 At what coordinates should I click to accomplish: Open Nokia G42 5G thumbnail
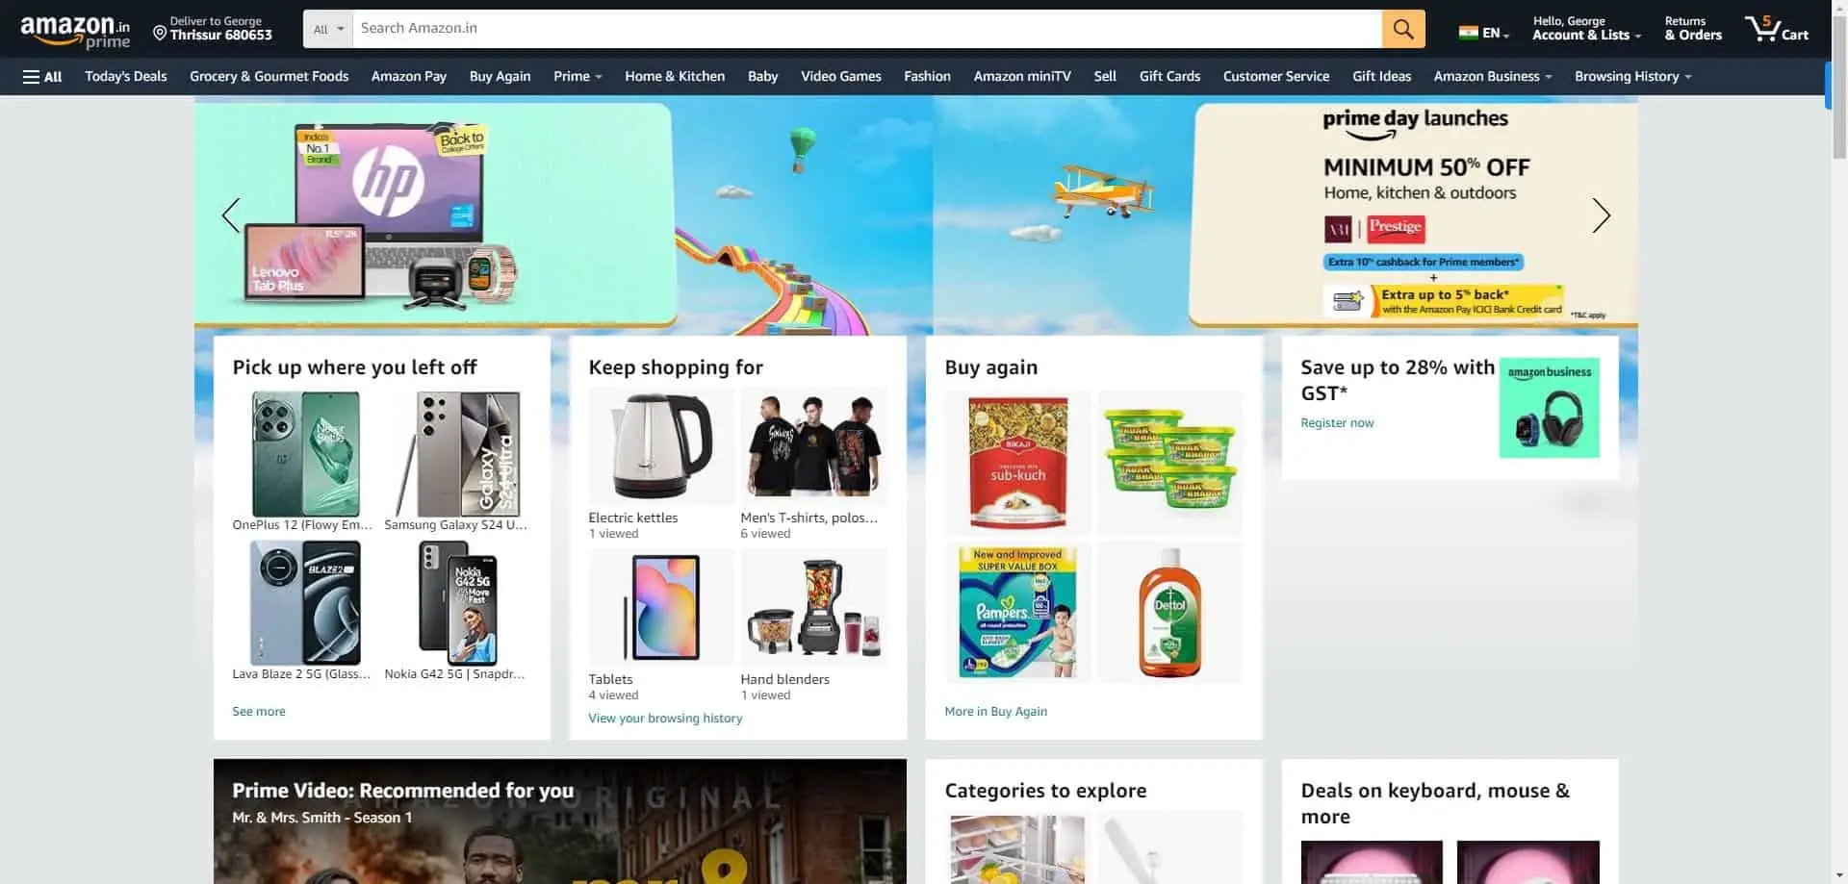click(458, 603)
